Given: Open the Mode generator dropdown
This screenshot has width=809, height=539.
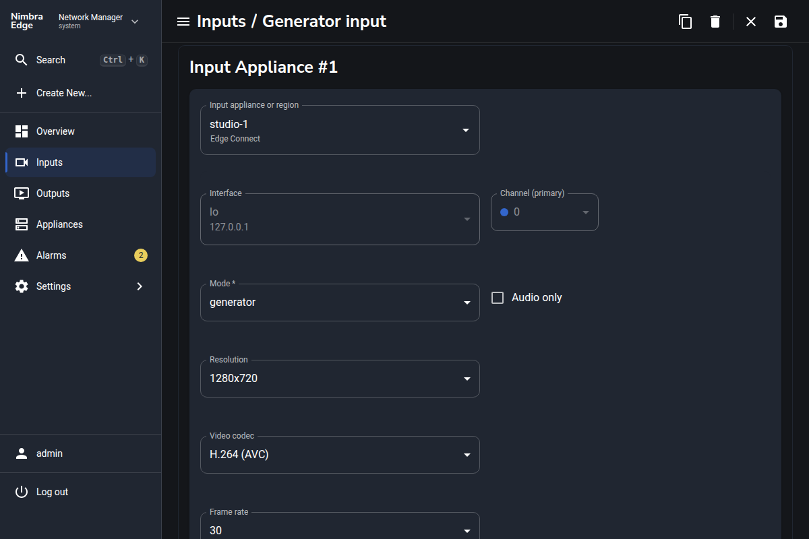Looking at the screenshot, I should [340, 303].
